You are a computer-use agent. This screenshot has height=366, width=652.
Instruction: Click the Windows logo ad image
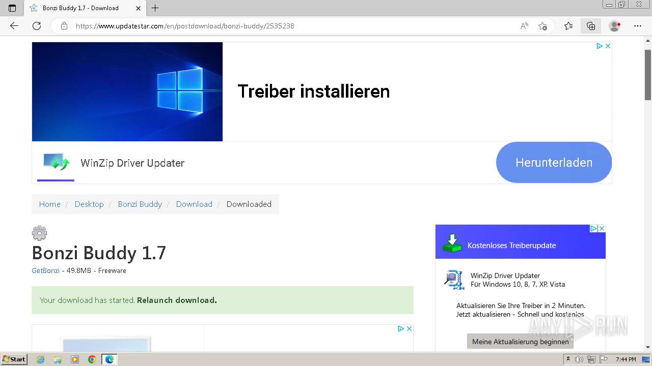pyautogui.click(x=127, y=91)
